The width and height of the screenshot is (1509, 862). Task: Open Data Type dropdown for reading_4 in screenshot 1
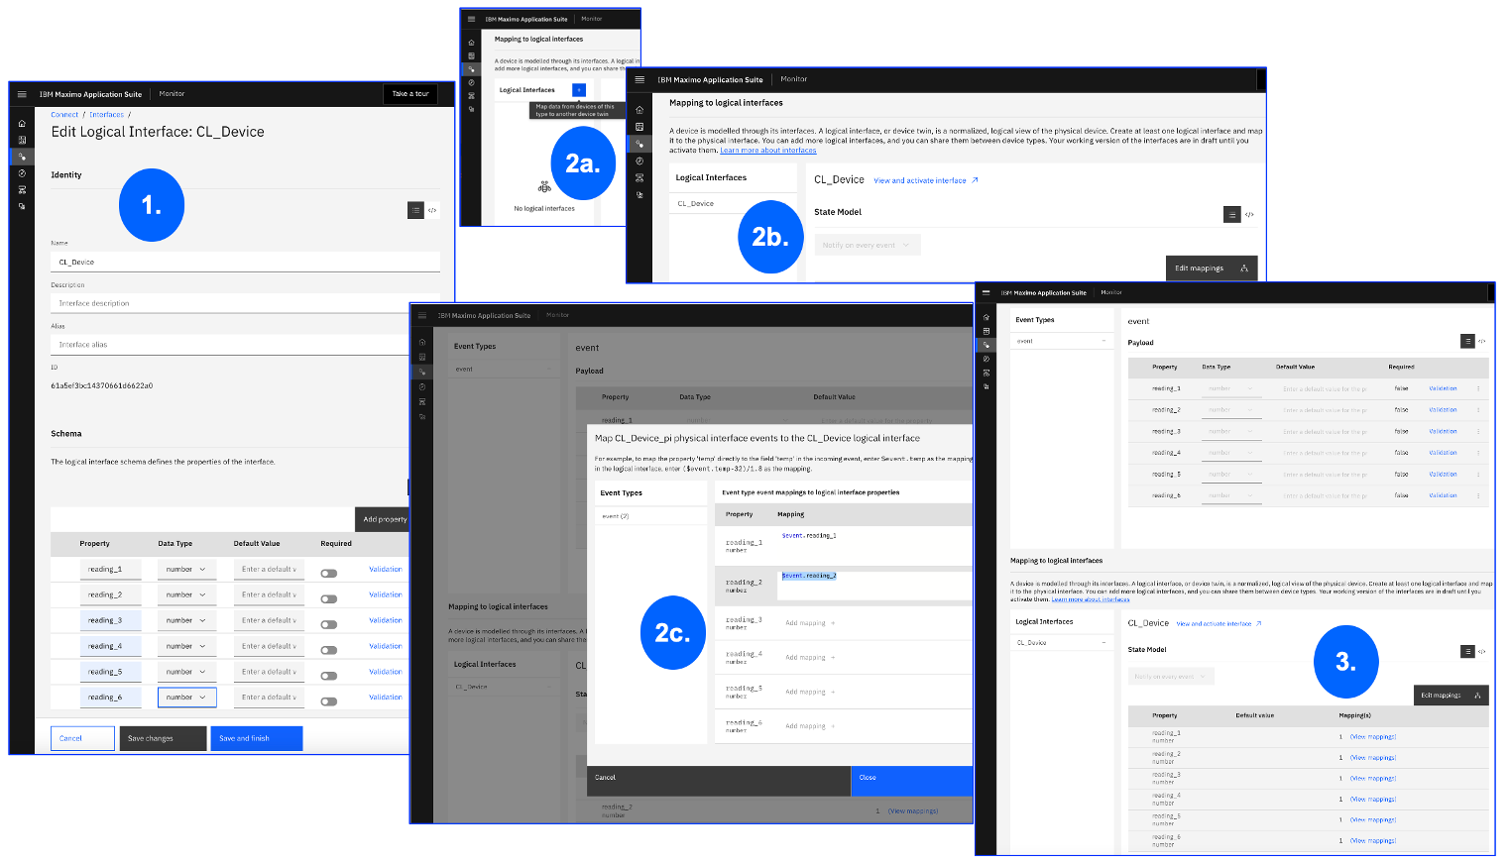click(x=186, y=646)
